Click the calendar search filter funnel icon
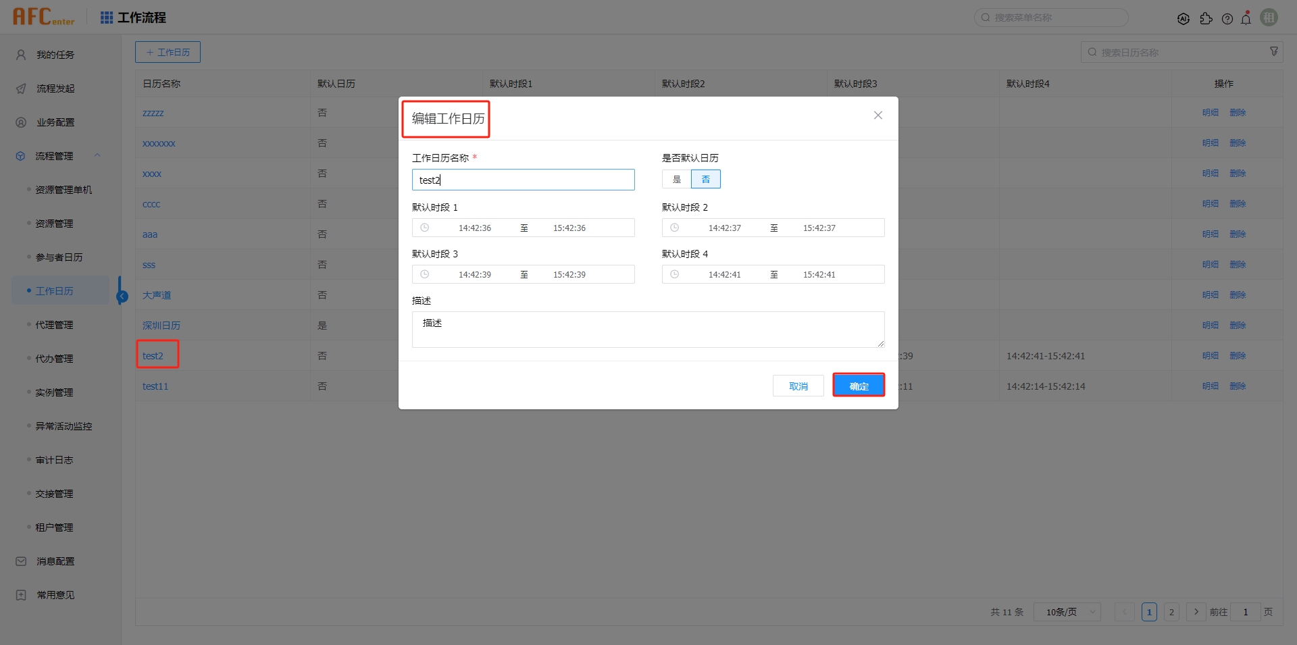This screenshot has height=645, width=1297. (1274, 52)
